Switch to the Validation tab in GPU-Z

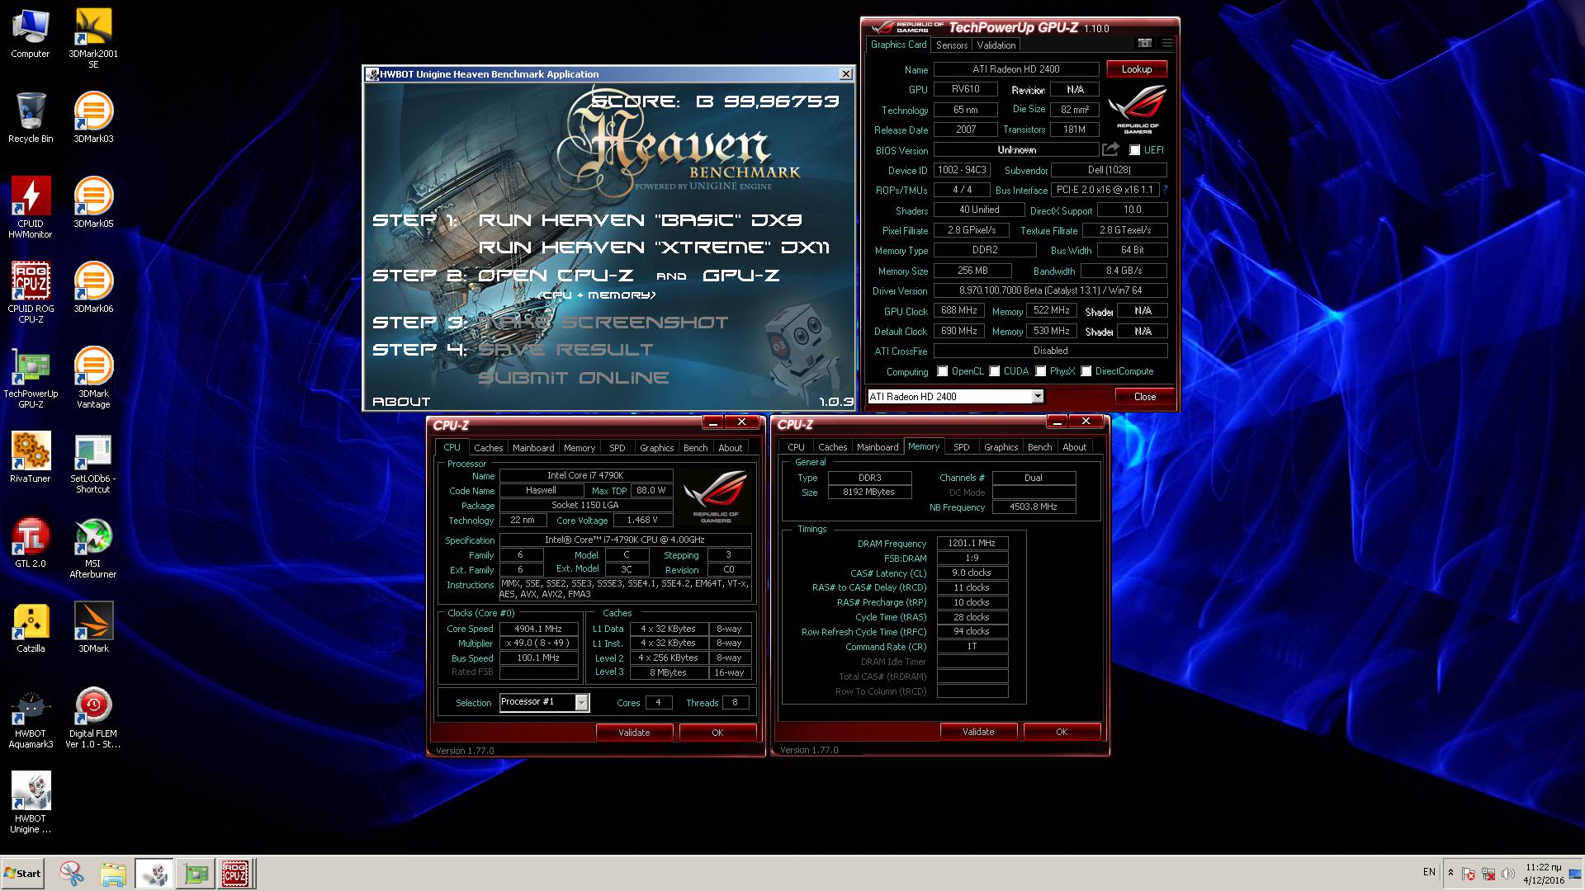pyautogui.click(x=996, y=45)
